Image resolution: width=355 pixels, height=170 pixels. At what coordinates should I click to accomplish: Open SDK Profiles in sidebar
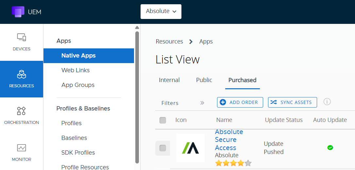[x=78, y=153]
